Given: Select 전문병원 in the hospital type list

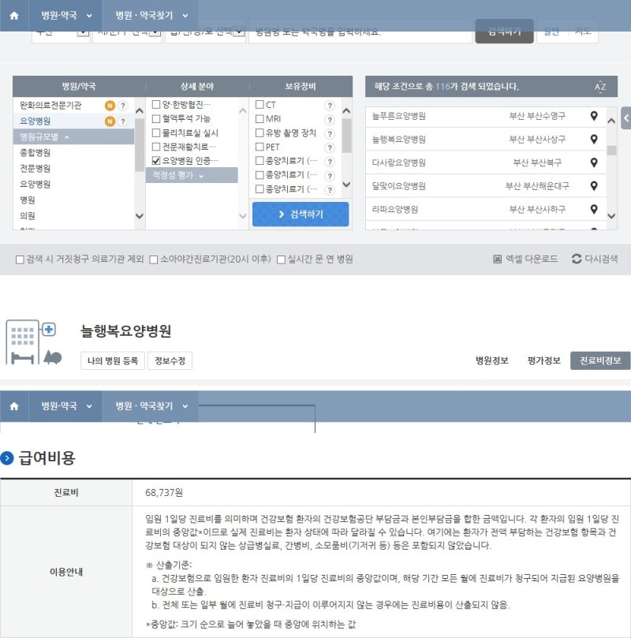Looking at the screenshot, I should (x=35, y=169).
